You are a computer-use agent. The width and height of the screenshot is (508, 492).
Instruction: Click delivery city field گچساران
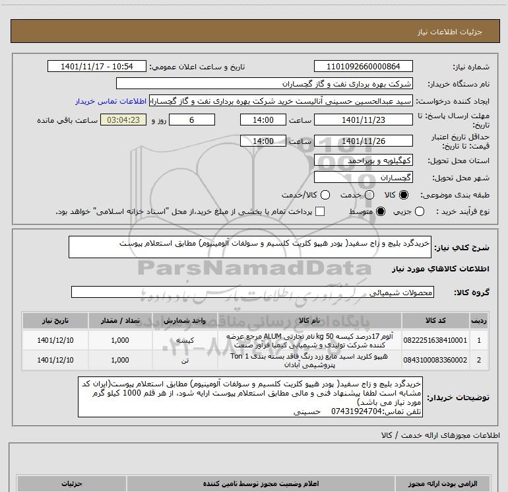(363, 178)
